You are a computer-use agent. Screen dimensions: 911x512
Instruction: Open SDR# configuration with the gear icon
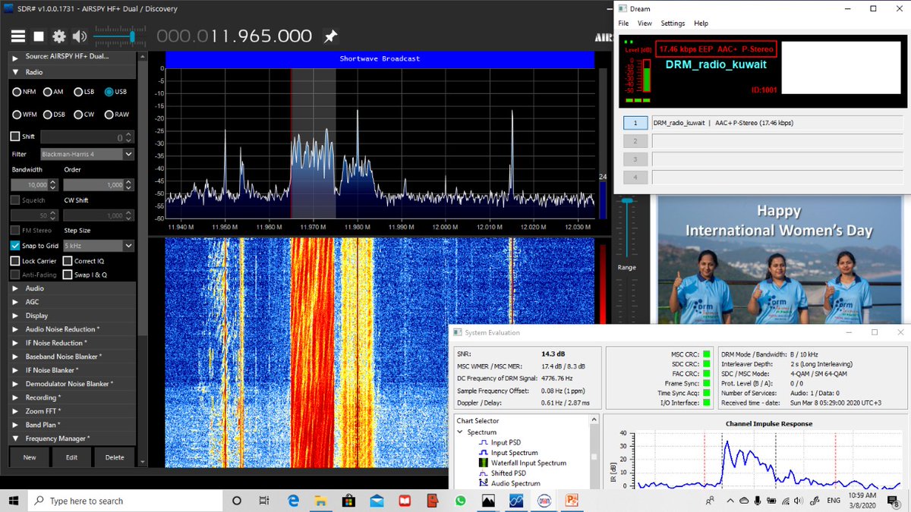click(59, 36)
